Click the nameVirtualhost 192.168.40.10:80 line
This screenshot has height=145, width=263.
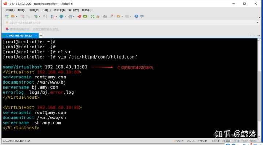(45, 67)
